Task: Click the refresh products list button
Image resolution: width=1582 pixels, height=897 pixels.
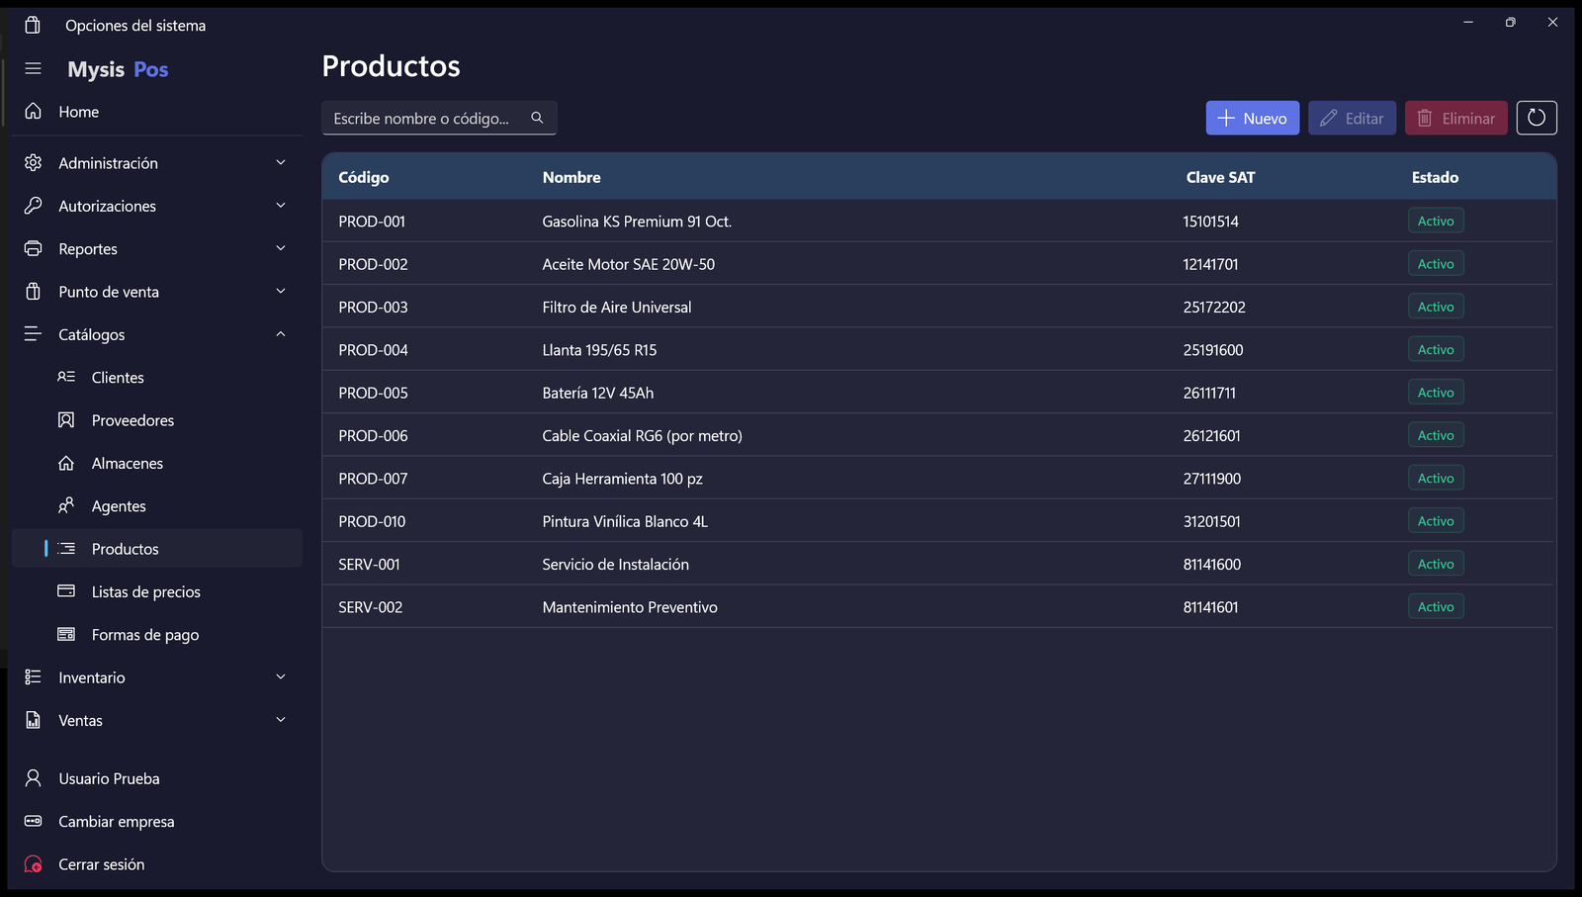Action: pyautogui.click(x=1537, y=118)
